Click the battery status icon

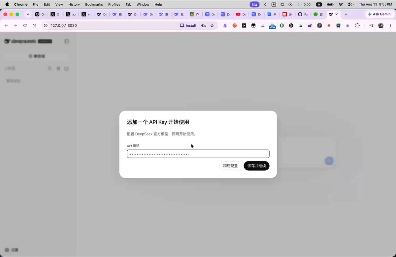tap(330, 4)
